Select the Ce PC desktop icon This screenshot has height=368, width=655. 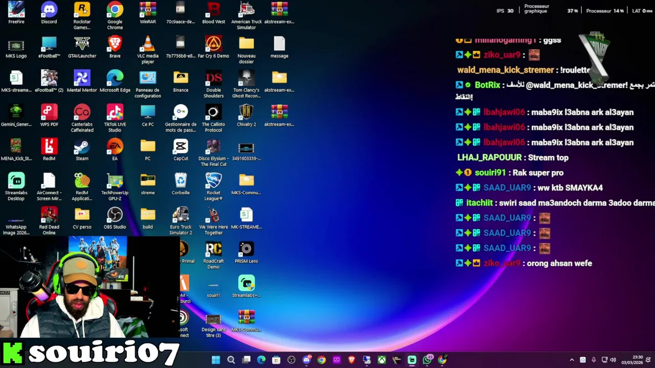[148, 116]
